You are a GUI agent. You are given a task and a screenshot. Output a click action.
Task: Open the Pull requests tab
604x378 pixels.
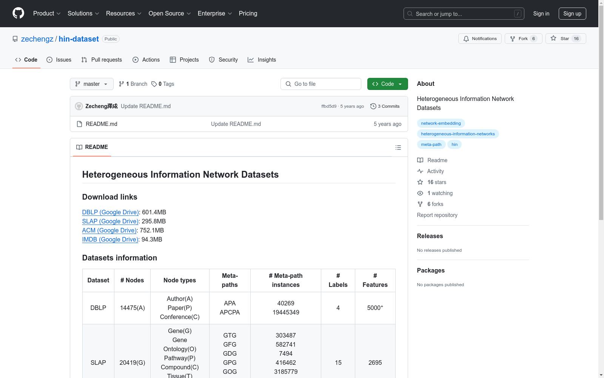point(102,60)
